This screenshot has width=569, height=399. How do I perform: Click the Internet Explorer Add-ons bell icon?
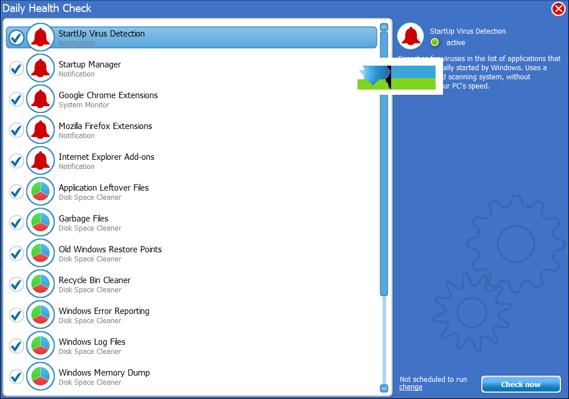click(x=40, y=160)
